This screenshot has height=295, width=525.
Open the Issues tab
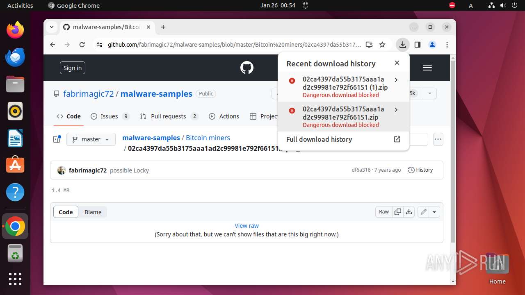coord(110,116)
